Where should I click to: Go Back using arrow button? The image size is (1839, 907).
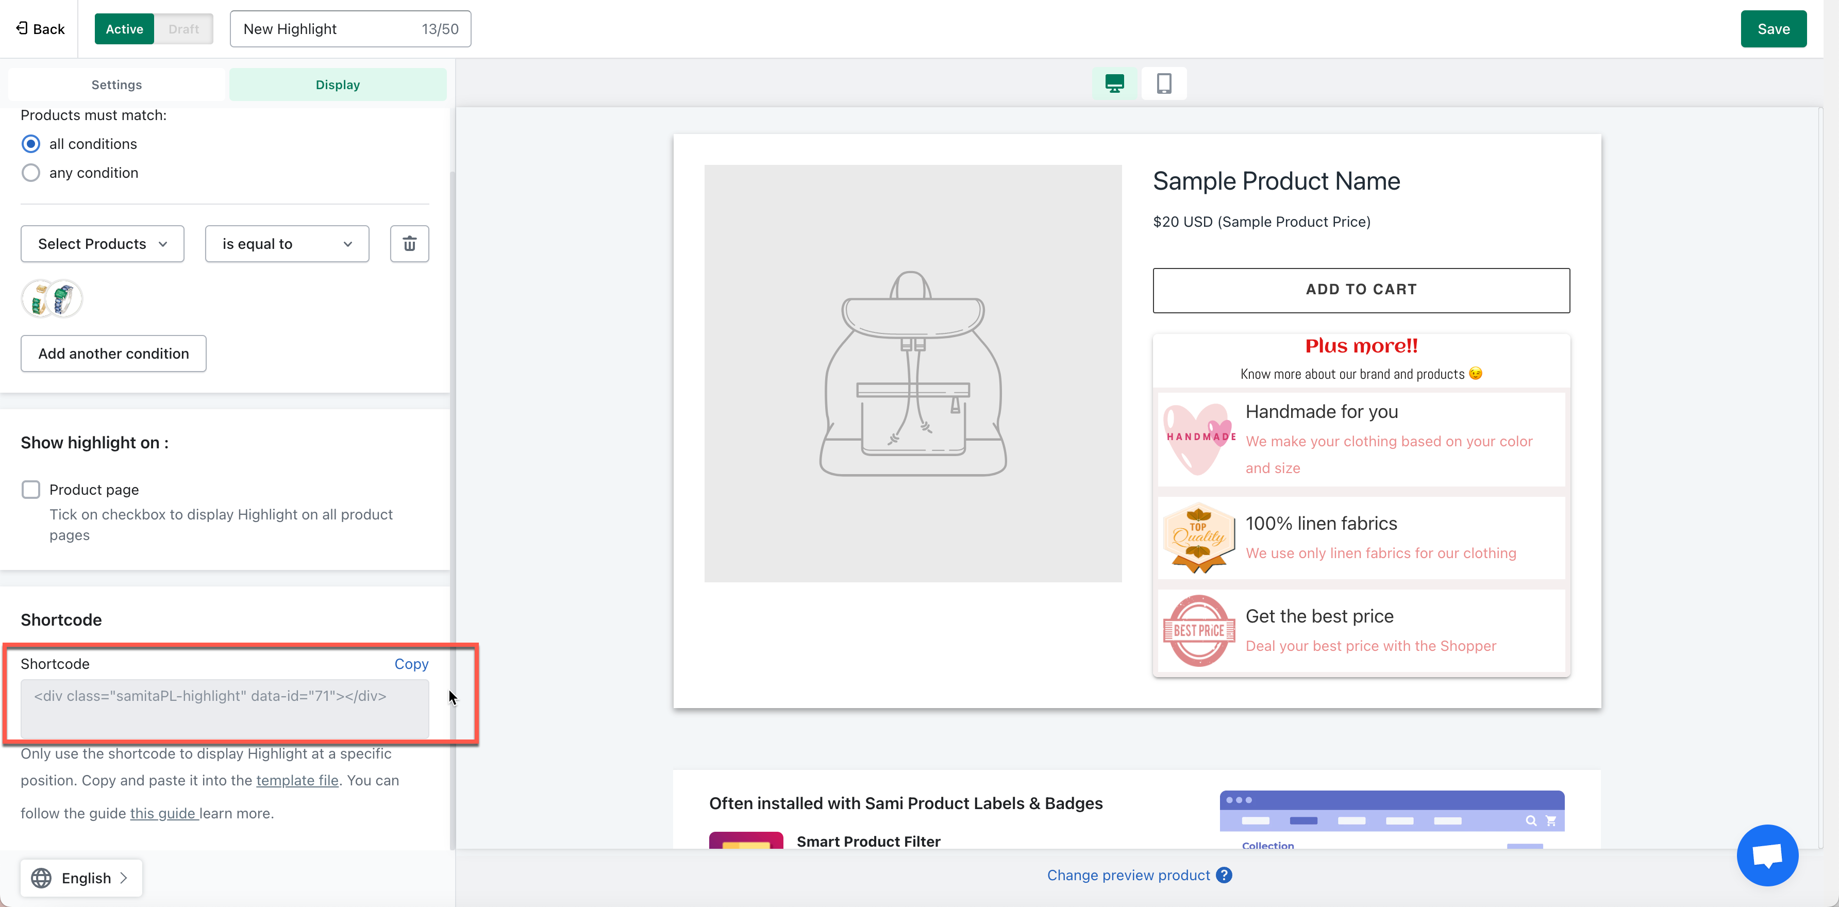[x=40, y=28]
